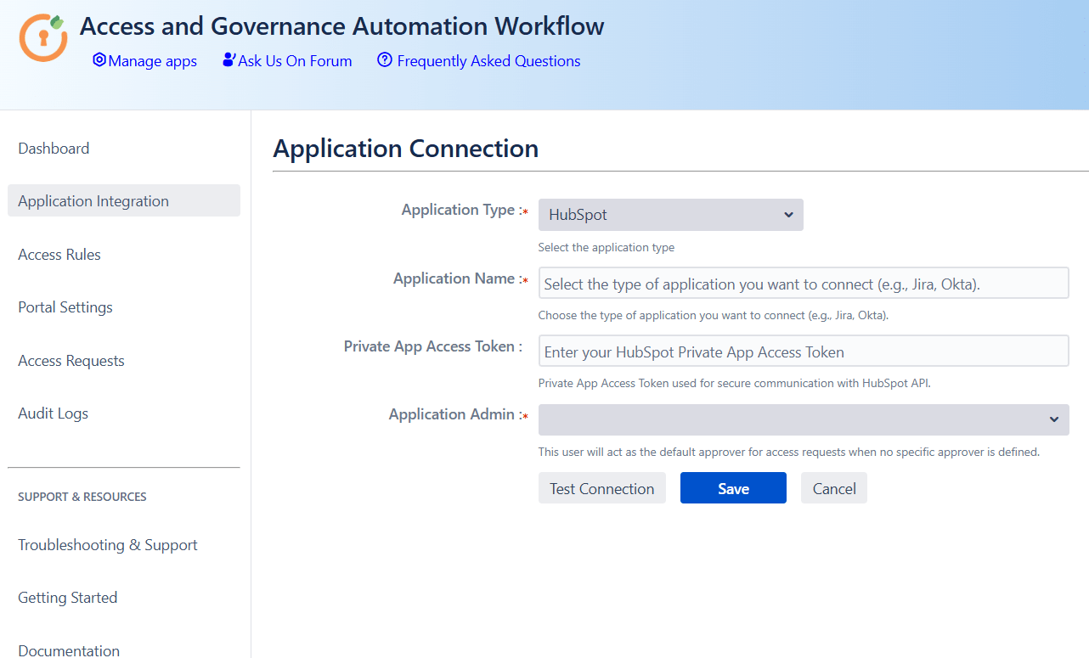Open Access Rules in the sidebar
The height and width of the screenshot is (658, 1089).
tap(59, 255)
